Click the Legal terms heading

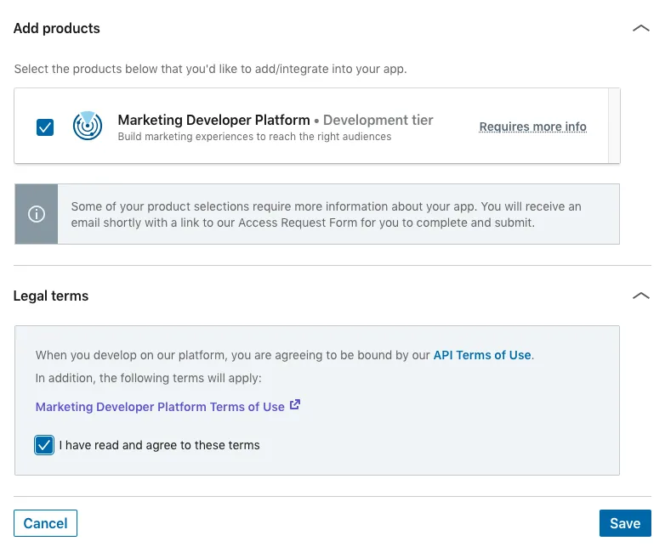51,296
